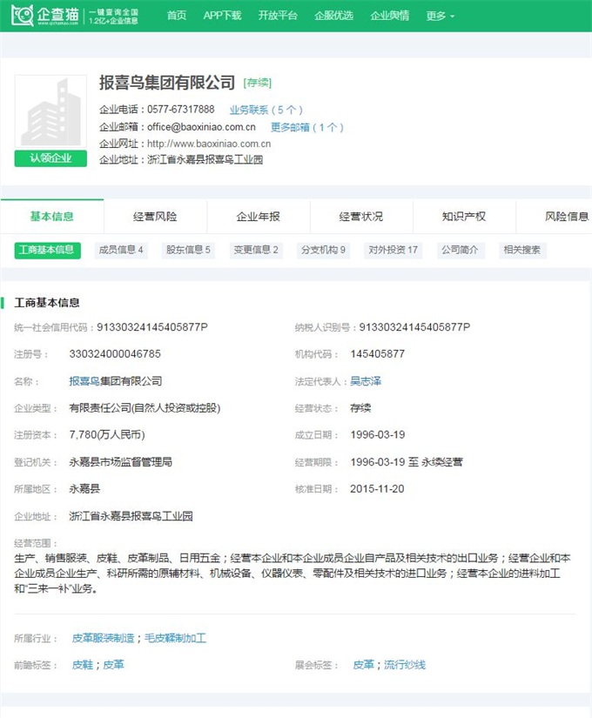
Task: Click the 皮革 tag in 展会标签
Action: pyautogui.click(x=363, y=664)
